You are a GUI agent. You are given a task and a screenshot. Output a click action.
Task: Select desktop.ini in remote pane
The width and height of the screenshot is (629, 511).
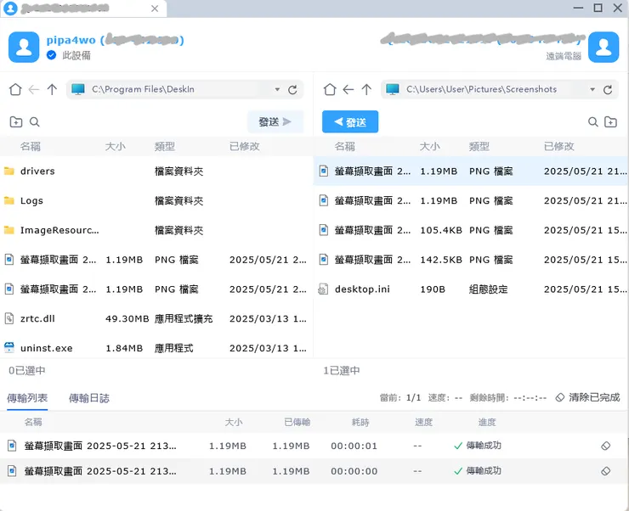(471, 289)
